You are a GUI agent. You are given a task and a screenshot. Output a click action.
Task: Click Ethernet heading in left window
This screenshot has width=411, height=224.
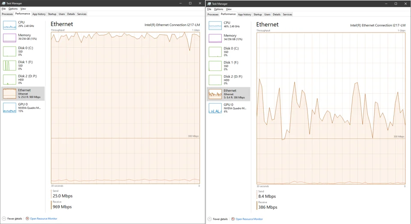[x=62, y=24]
